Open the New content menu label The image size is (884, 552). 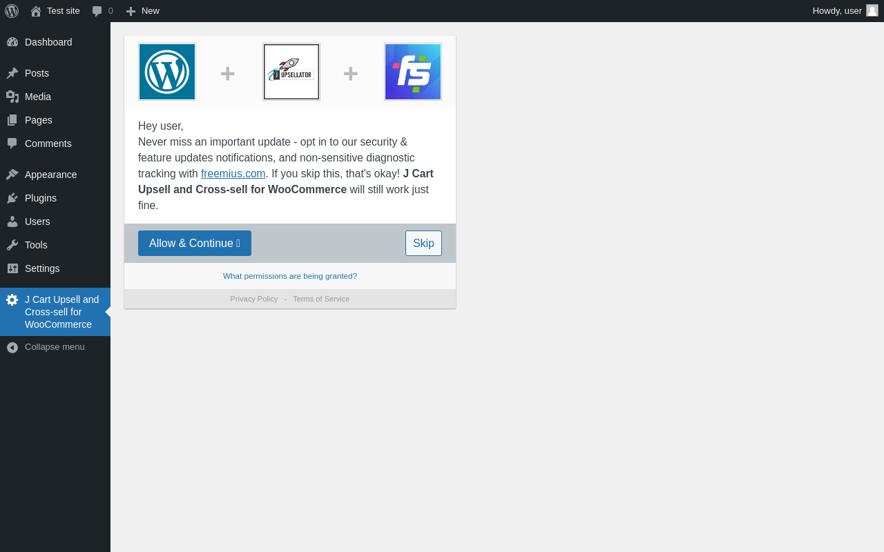[x=151, y=11]
